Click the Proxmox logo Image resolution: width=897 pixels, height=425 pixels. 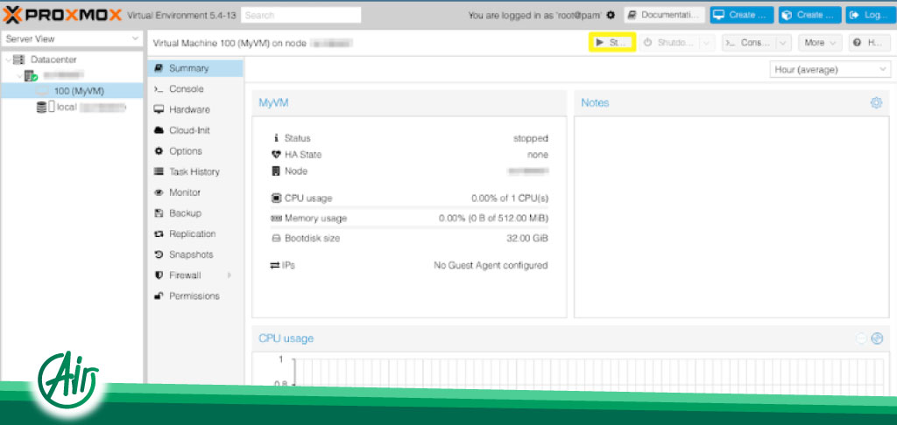tap(62, 15)
